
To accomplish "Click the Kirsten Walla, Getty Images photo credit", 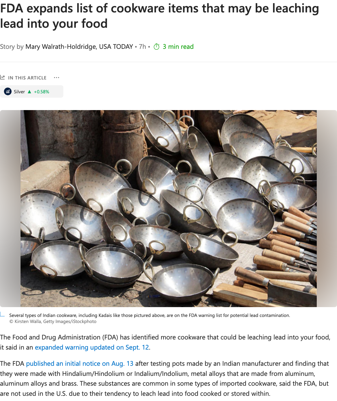I will pyautogui.click(x=53, y=322).
